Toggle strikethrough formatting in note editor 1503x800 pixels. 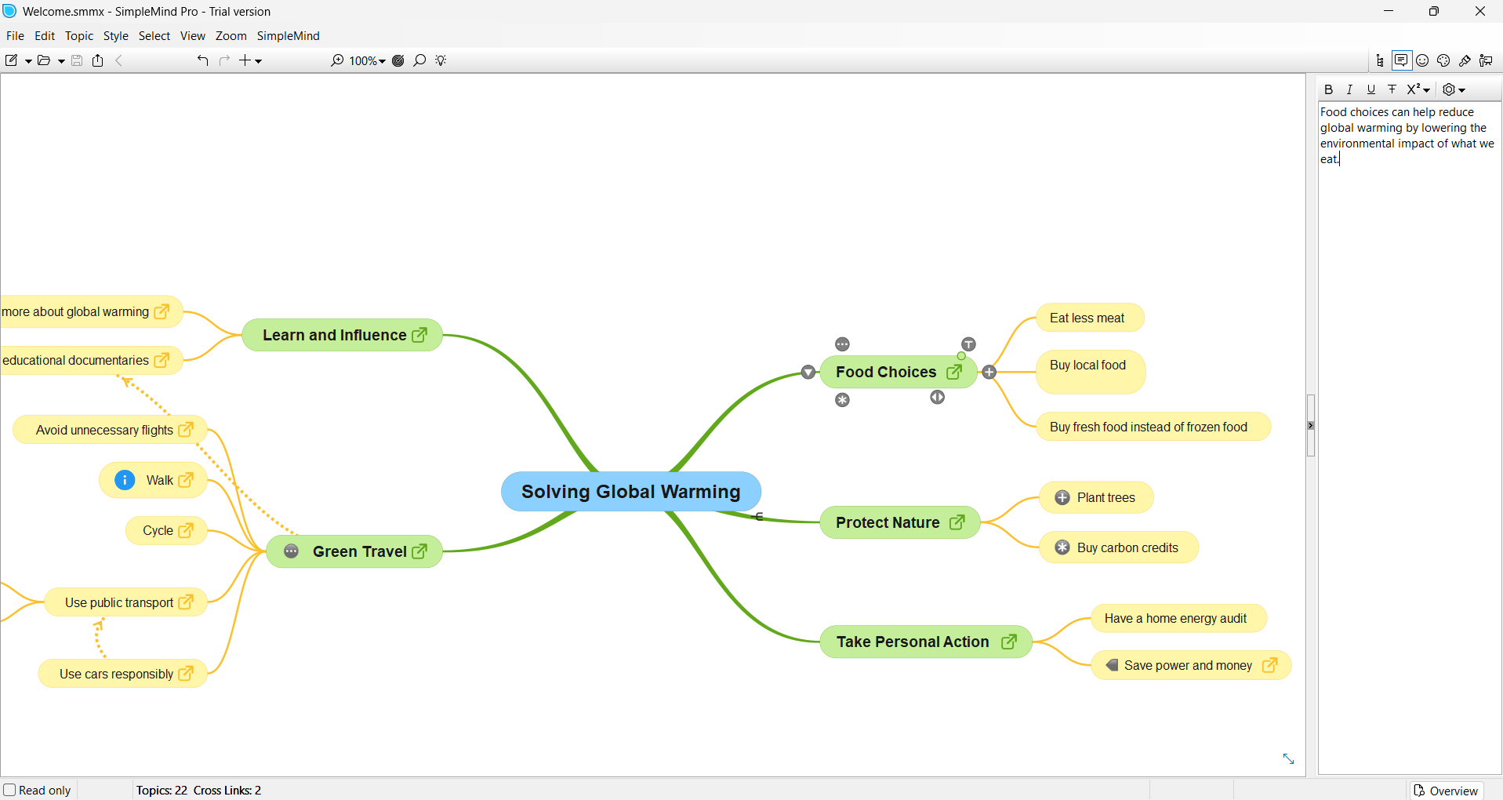click(1392, 89)
